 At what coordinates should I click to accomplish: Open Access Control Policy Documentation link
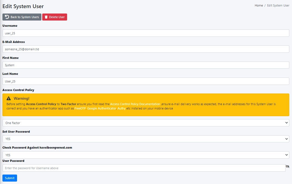(x=135, y=104)
